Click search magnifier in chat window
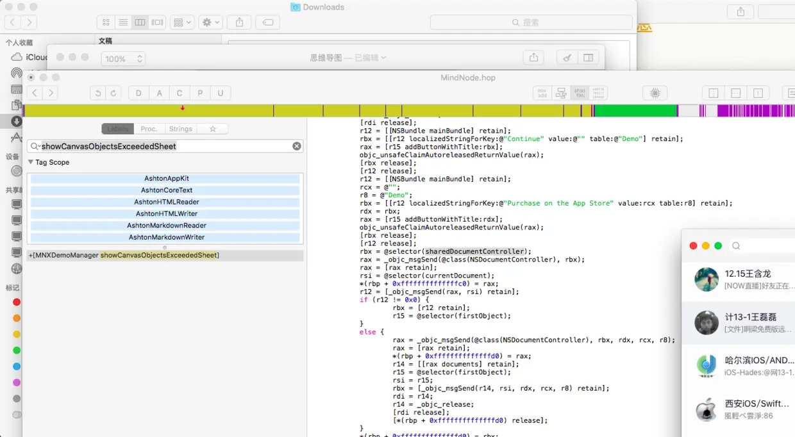Viewport: 795px width, 437px height. (736, 245)
